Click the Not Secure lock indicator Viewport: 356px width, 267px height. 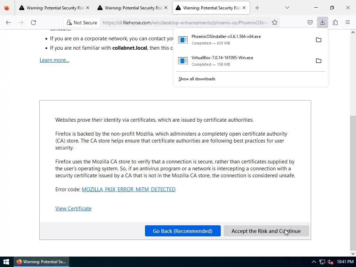(82, 23)
